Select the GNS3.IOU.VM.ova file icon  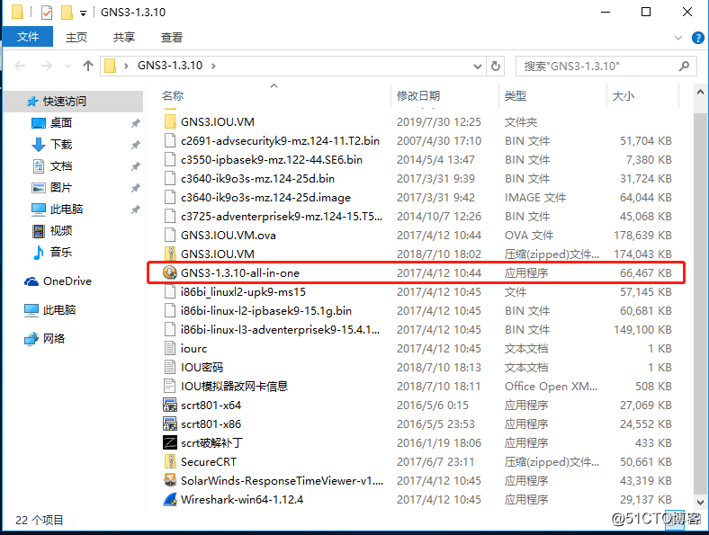click(170, 235)
